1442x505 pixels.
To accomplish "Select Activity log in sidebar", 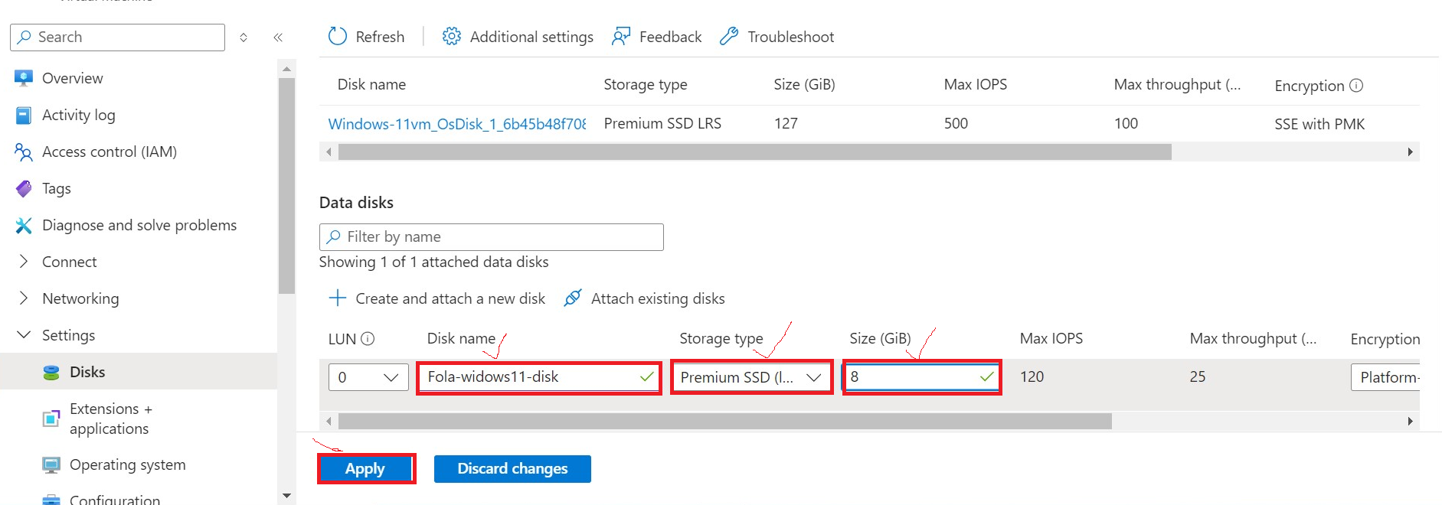I will (x=78, y=115).
